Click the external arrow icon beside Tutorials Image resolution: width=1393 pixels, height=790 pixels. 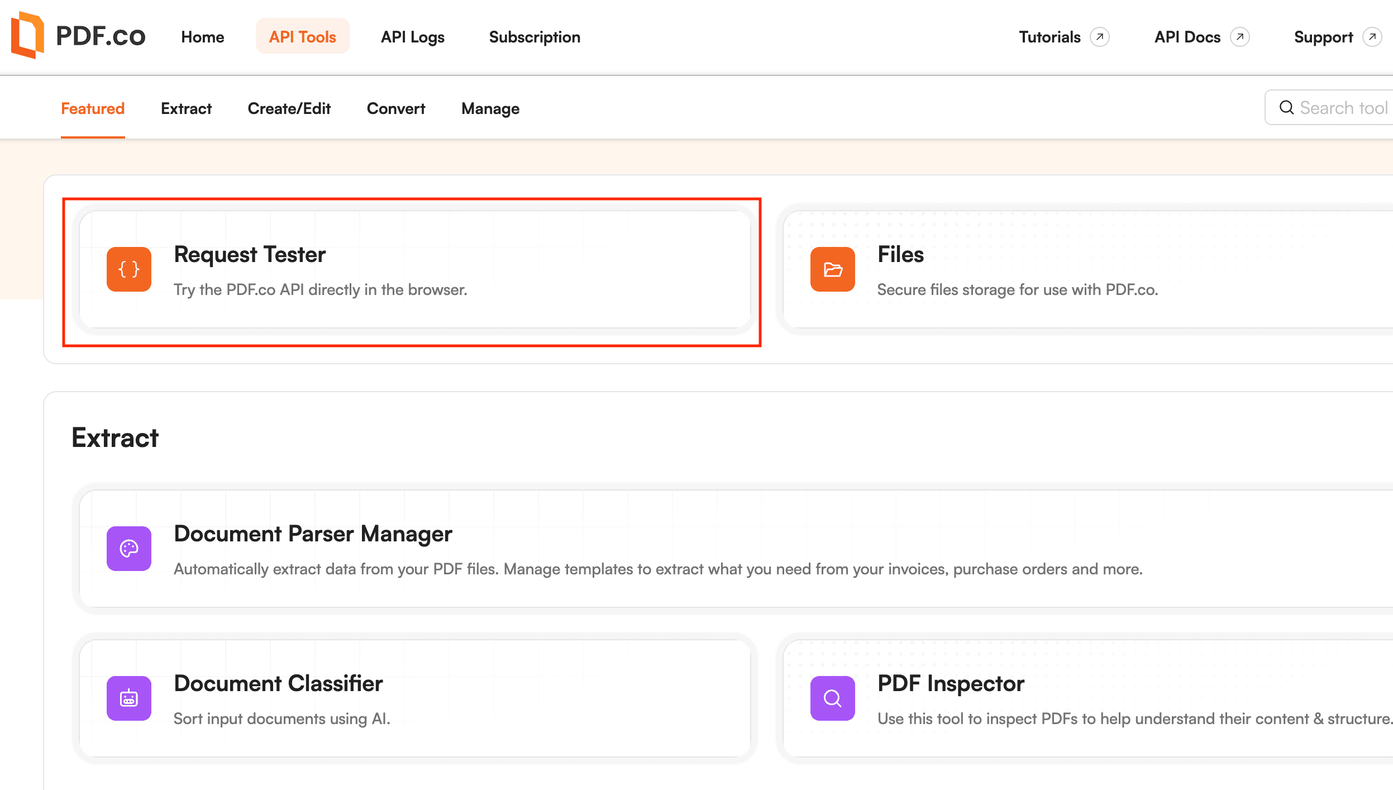pyautogui.click(x=1100, y=37)
